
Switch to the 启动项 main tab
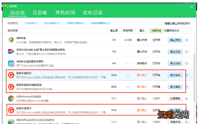coord(17,13)
